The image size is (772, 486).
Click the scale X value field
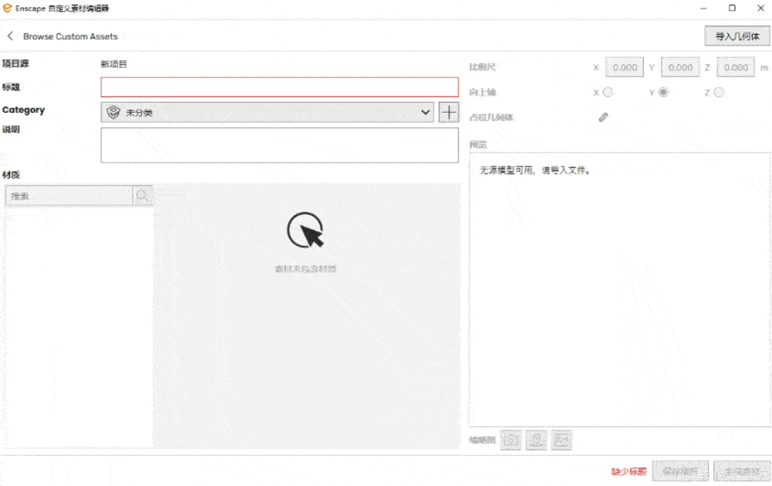(x=625, y=67)
